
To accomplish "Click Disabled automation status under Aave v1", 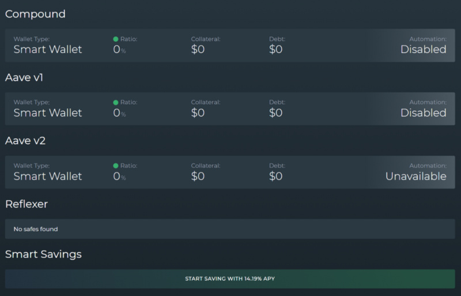I will point(424,113).
